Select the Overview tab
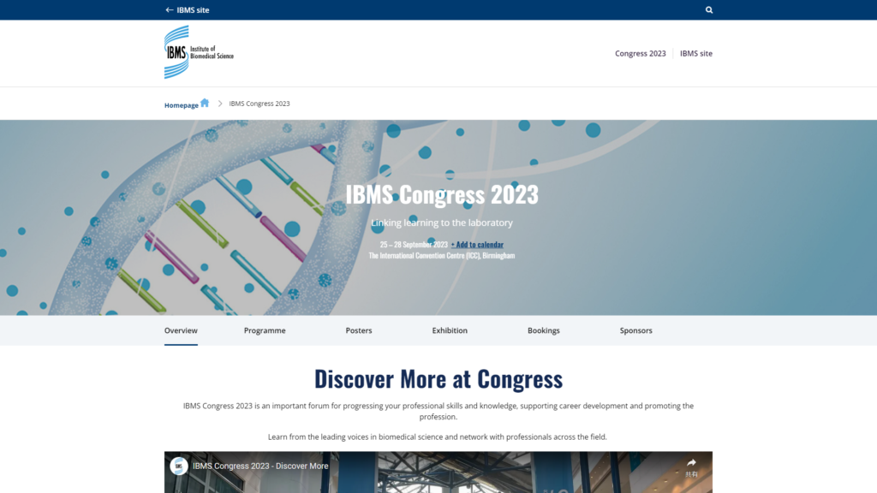Screen dimensions: 877x493 (x=181, y=330)
